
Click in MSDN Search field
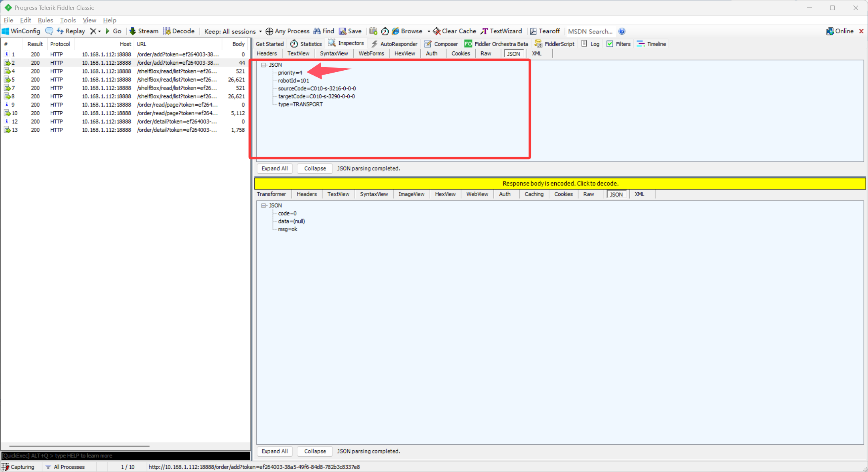tap(591, 32)
